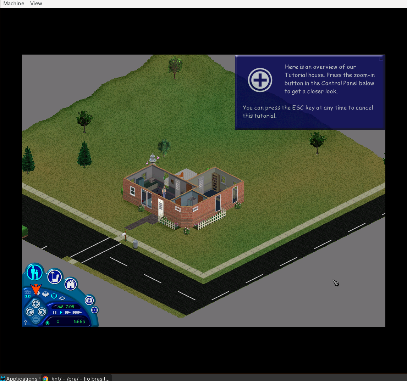
Task: Click the large zoom-in icon in tutorial box
Action: [260, 80]
